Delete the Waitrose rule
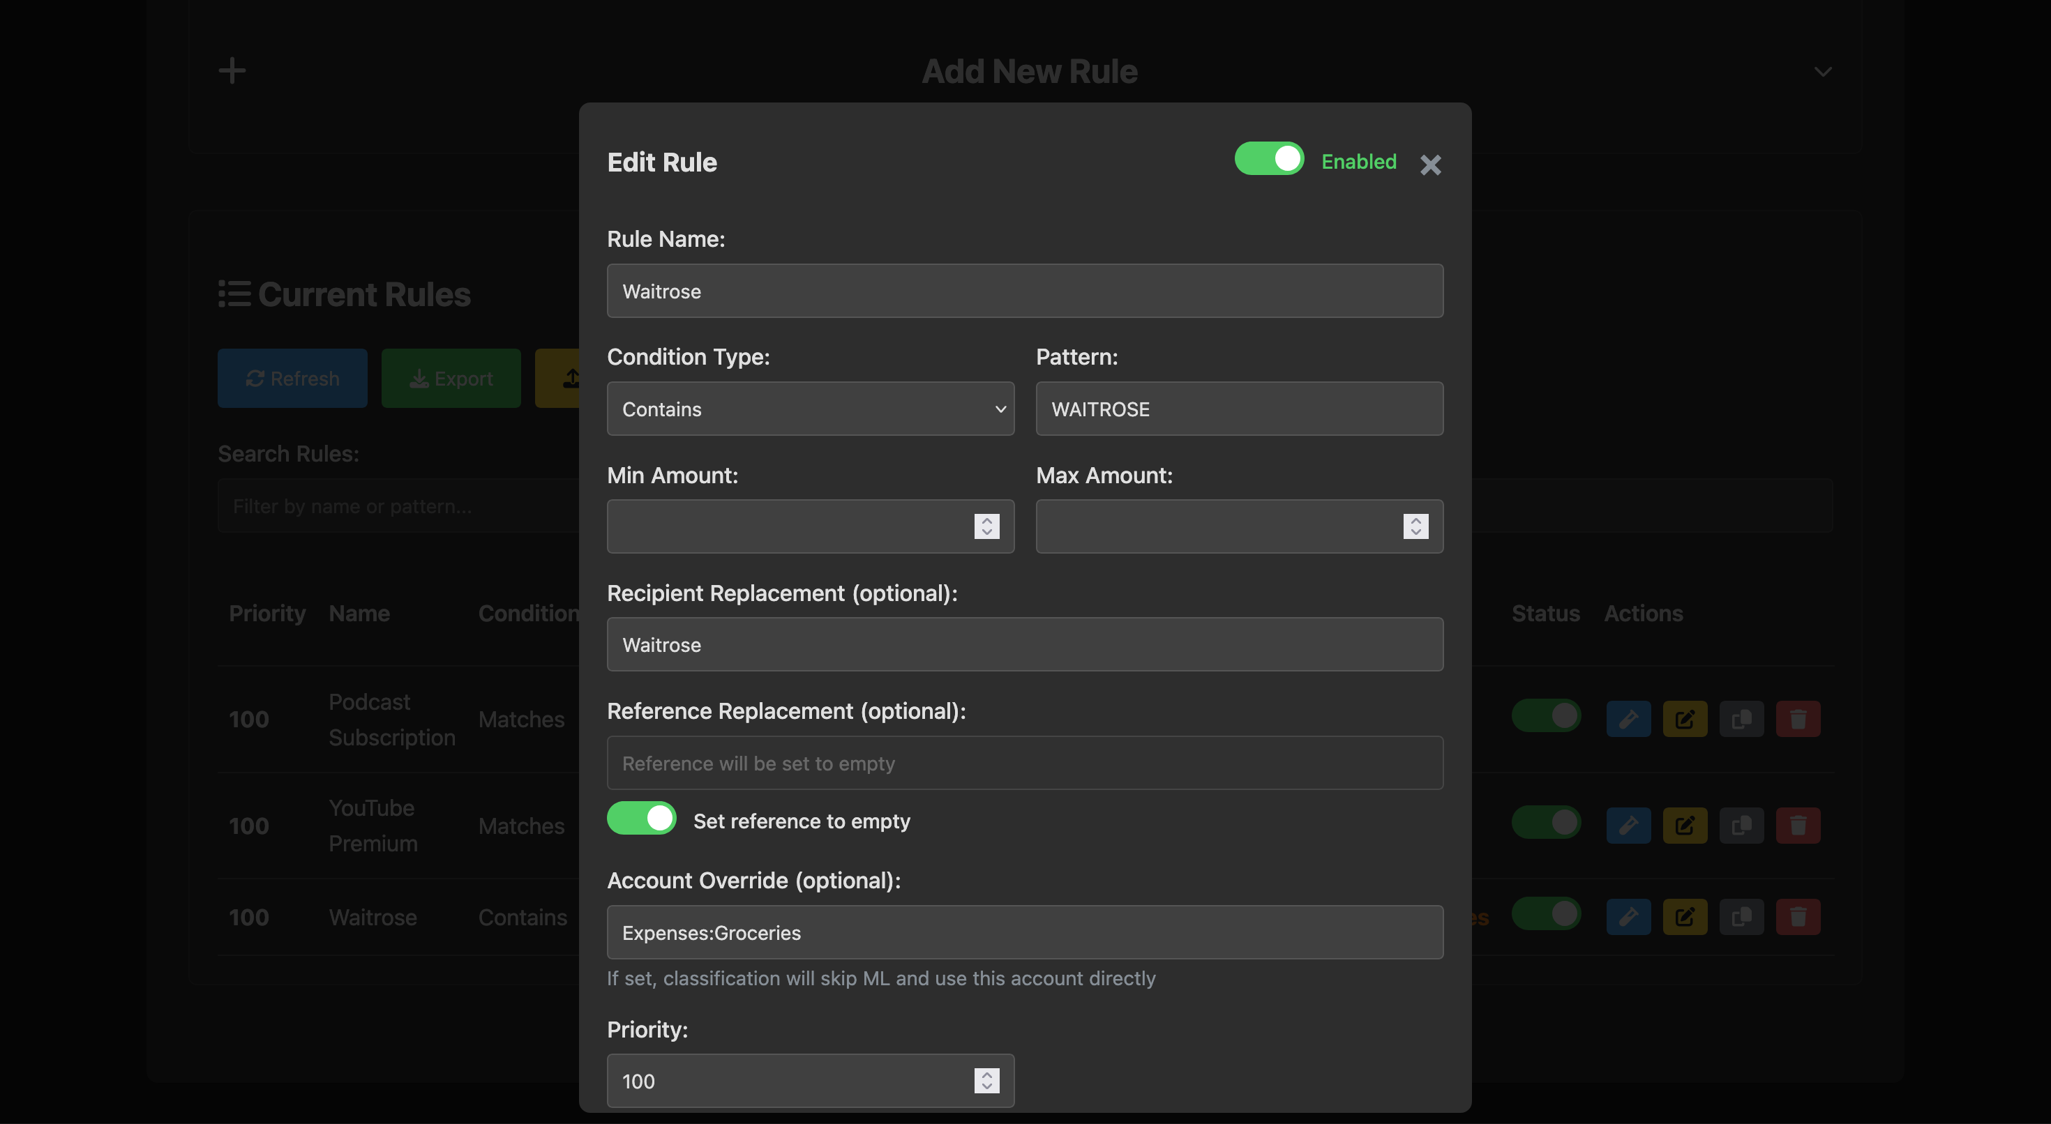Screen dimensions: 2051x1124 1798,917
